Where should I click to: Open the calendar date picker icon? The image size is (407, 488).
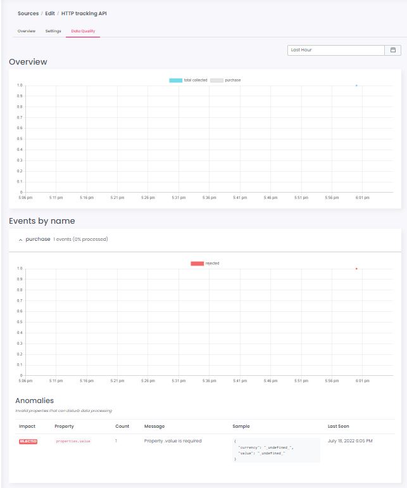(x=392, y=50)
